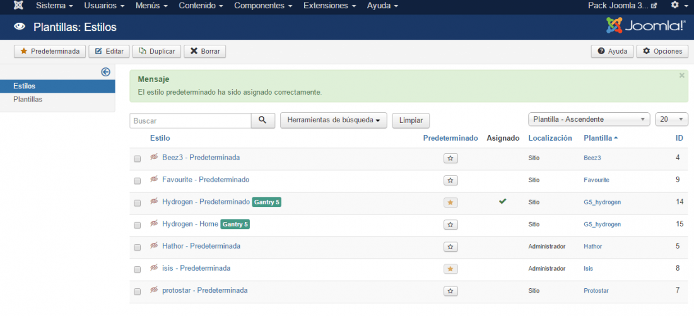Sort by the Localización column header
The height and width of the screenshot is (316, 694).
pos(550,138)
